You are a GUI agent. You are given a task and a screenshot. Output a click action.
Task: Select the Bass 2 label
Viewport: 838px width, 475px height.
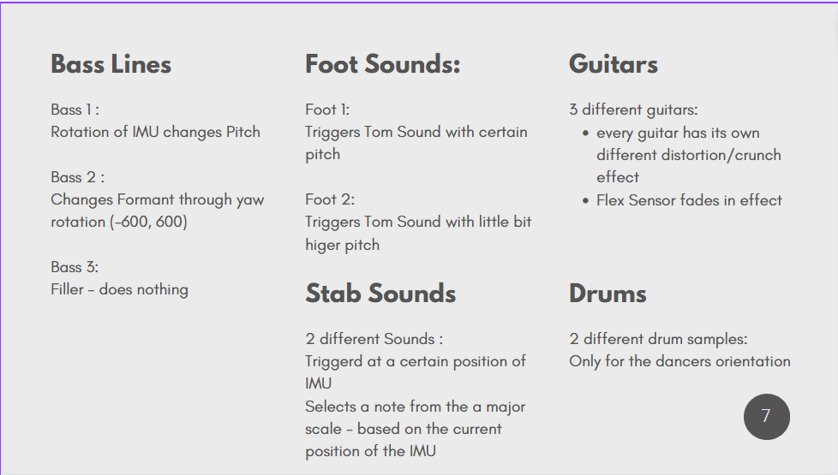77,177
